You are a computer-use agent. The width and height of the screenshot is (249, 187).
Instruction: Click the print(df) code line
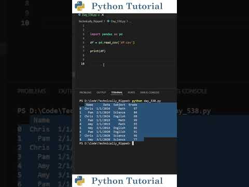click(98, 51)
